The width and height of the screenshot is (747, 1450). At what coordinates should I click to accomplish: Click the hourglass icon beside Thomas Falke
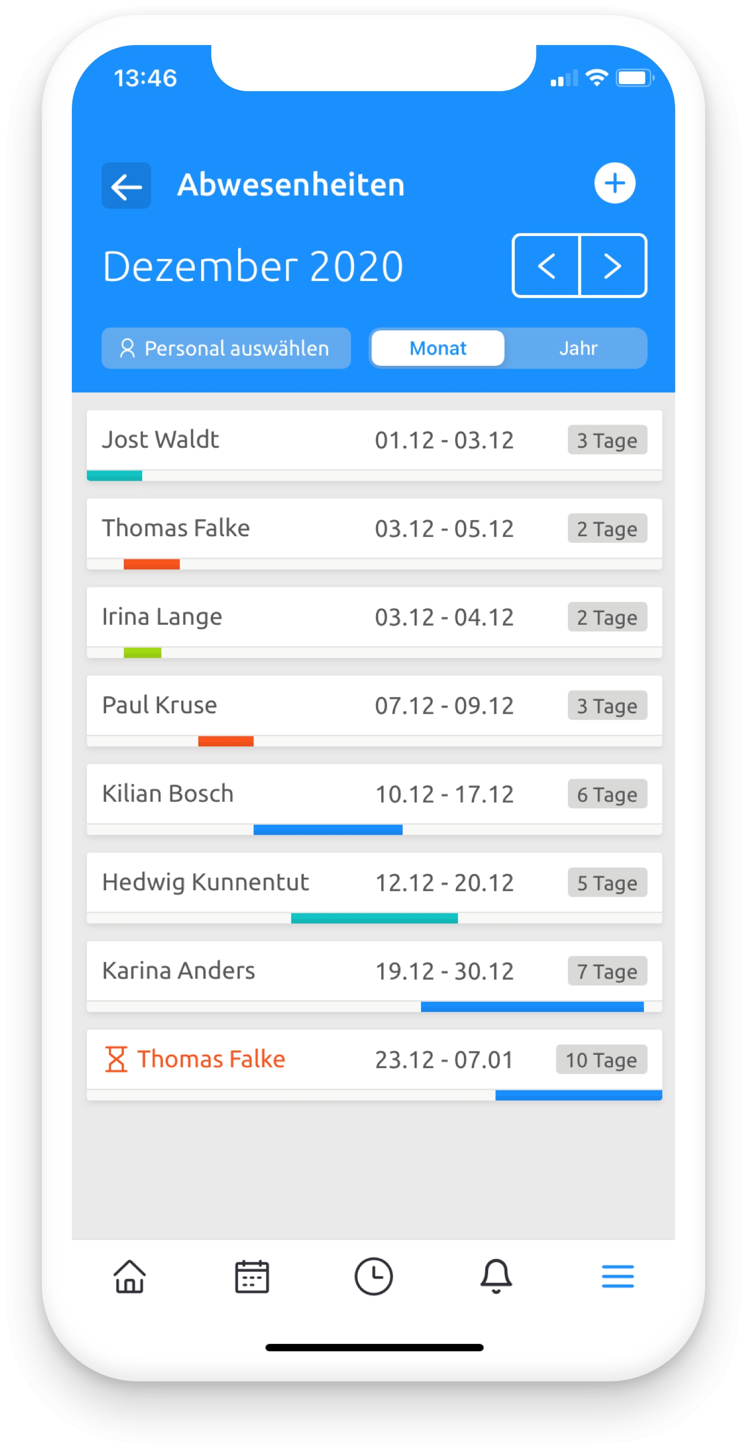click(x=116, y=1059)
